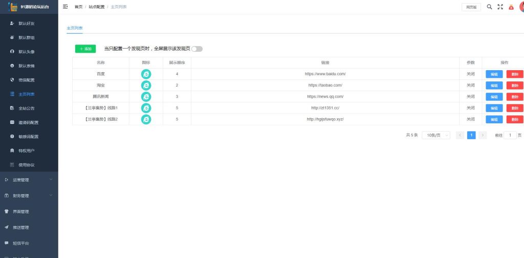The image size is (524, 258).
Task: Click the sidebar collapse hamburger icon
Action: point(65,7)
